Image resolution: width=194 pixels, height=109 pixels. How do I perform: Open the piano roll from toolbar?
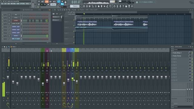(x=90, y=6)
